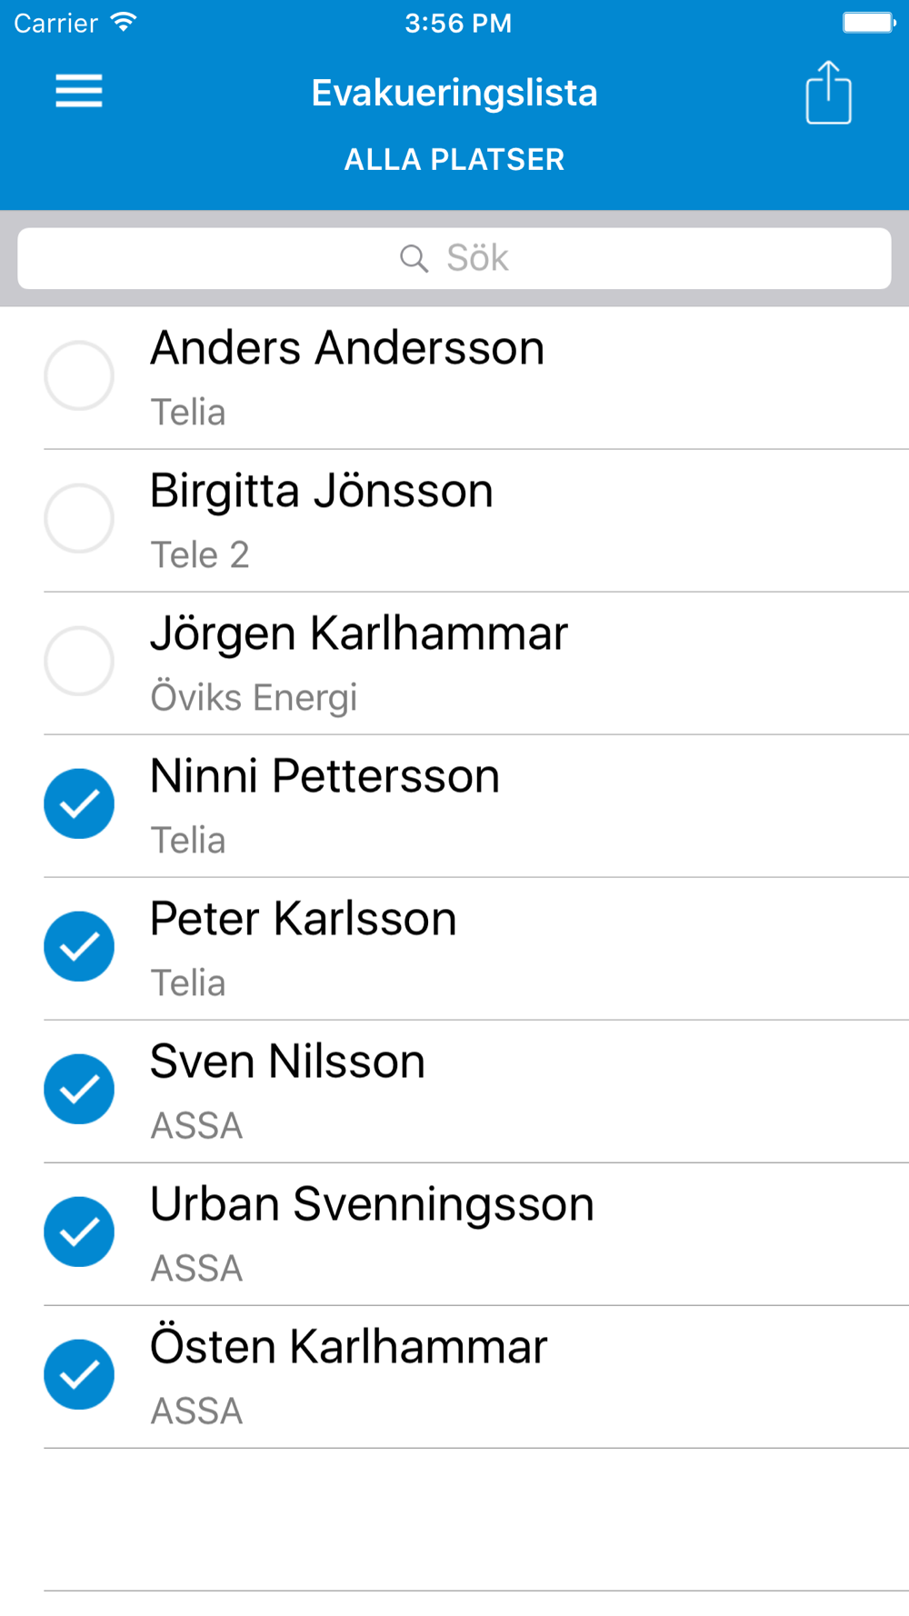Uncheck Sven Nilsson
The width and height of the screenshot is (909, 1616).
(79, 1089)
